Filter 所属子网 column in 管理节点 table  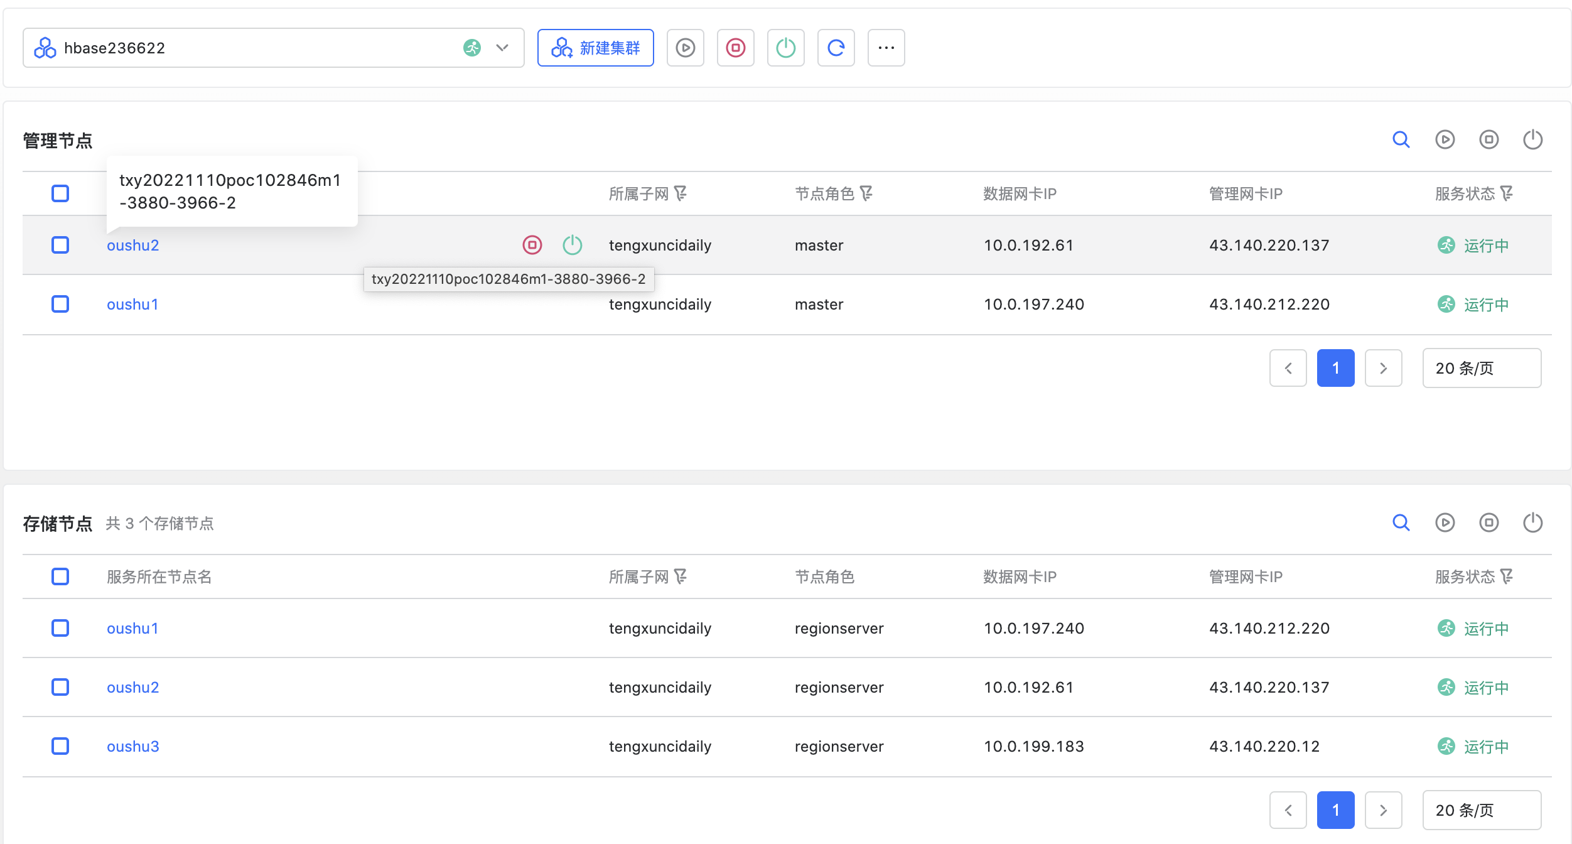coord(681,193)
